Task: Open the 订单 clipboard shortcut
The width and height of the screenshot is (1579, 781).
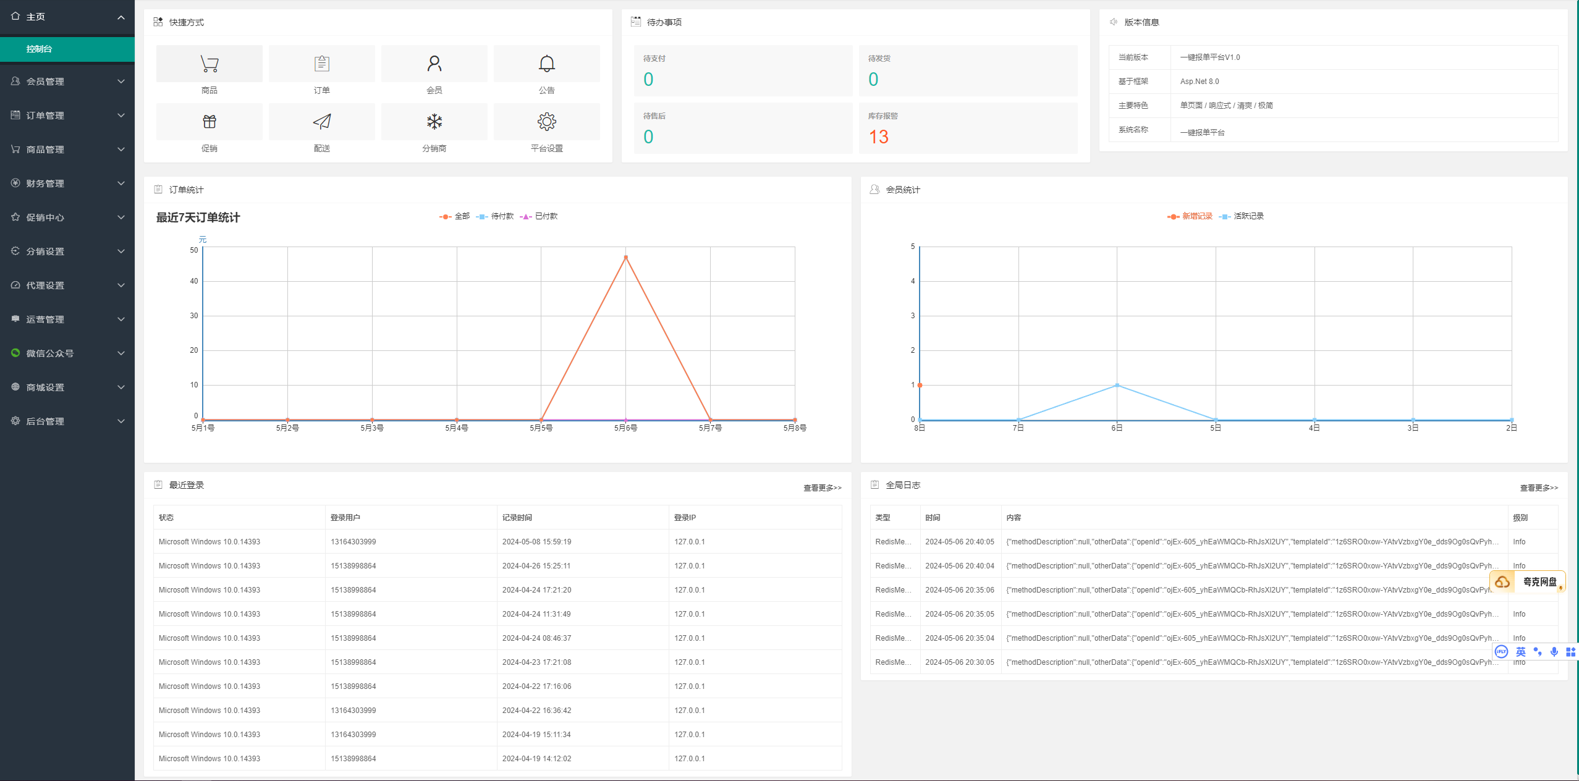Action: [x=321, y=64]
